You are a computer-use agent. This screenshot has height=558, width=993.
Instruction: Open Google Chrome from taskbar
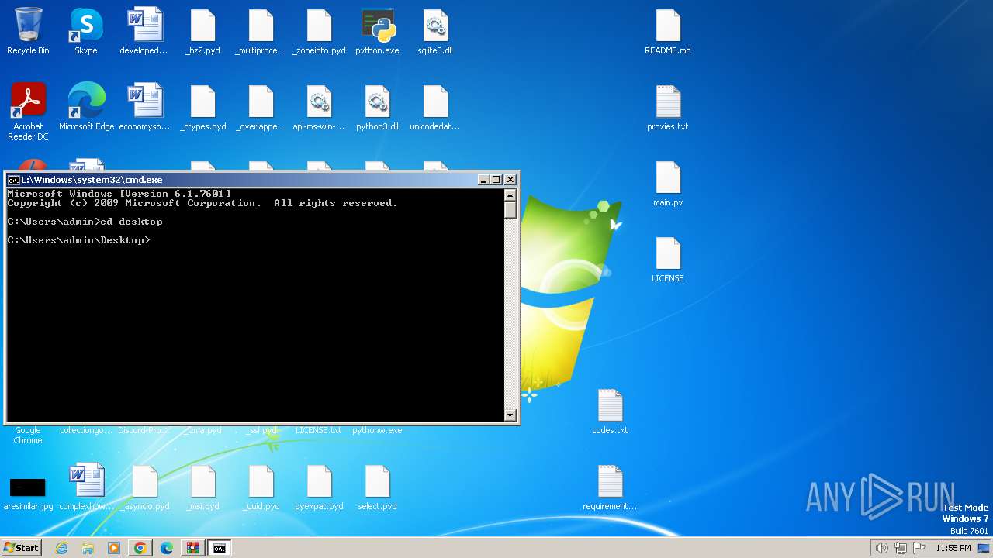[140, 548]
